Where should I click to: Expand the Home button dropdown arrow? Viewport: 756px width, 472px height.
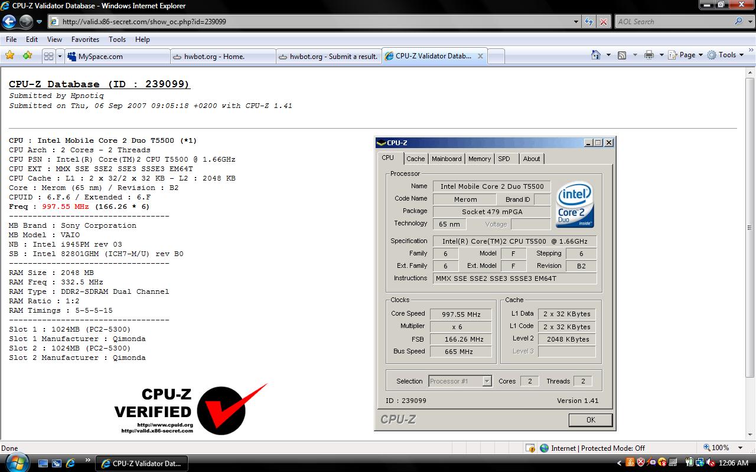(608, 55)
